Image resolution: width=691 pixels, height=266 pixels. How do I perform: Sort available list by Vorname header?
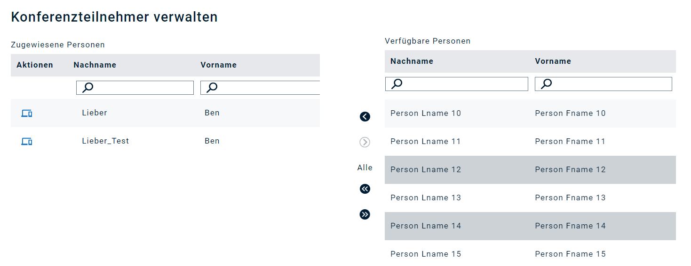553,61
